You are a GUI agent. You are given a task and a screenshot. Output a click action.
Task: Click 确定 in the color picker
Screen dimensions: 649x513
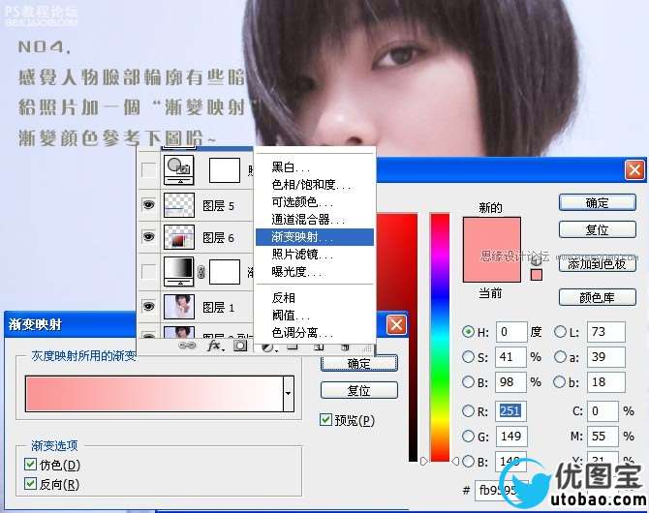tap(598, 202)
